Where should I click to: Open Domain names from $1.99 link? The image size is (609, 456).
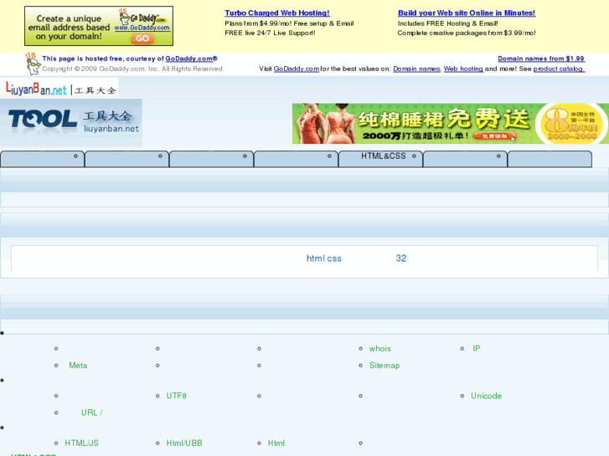(541, 59)
